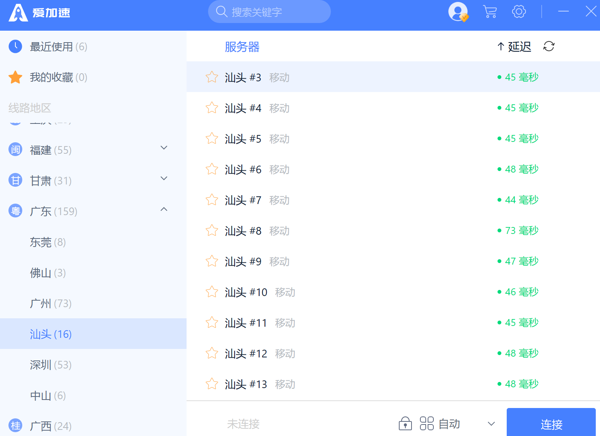This screenshot has width=600, height=436.
Task: Click the lock icon at the bottom
Action: pos(405,424)
